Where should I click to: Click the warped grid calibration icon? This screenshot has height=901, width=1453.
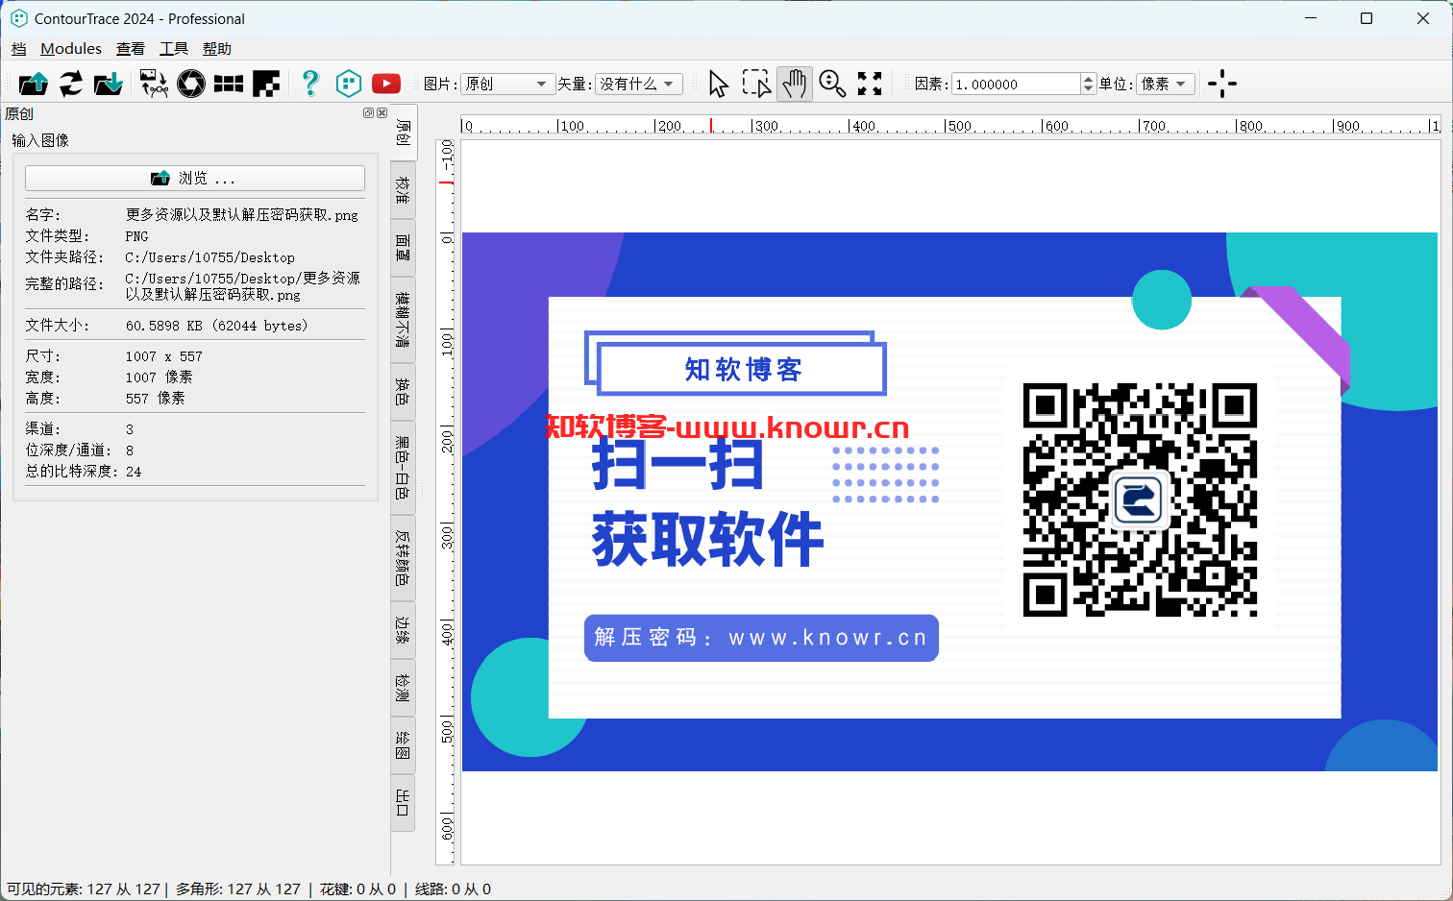229,84
